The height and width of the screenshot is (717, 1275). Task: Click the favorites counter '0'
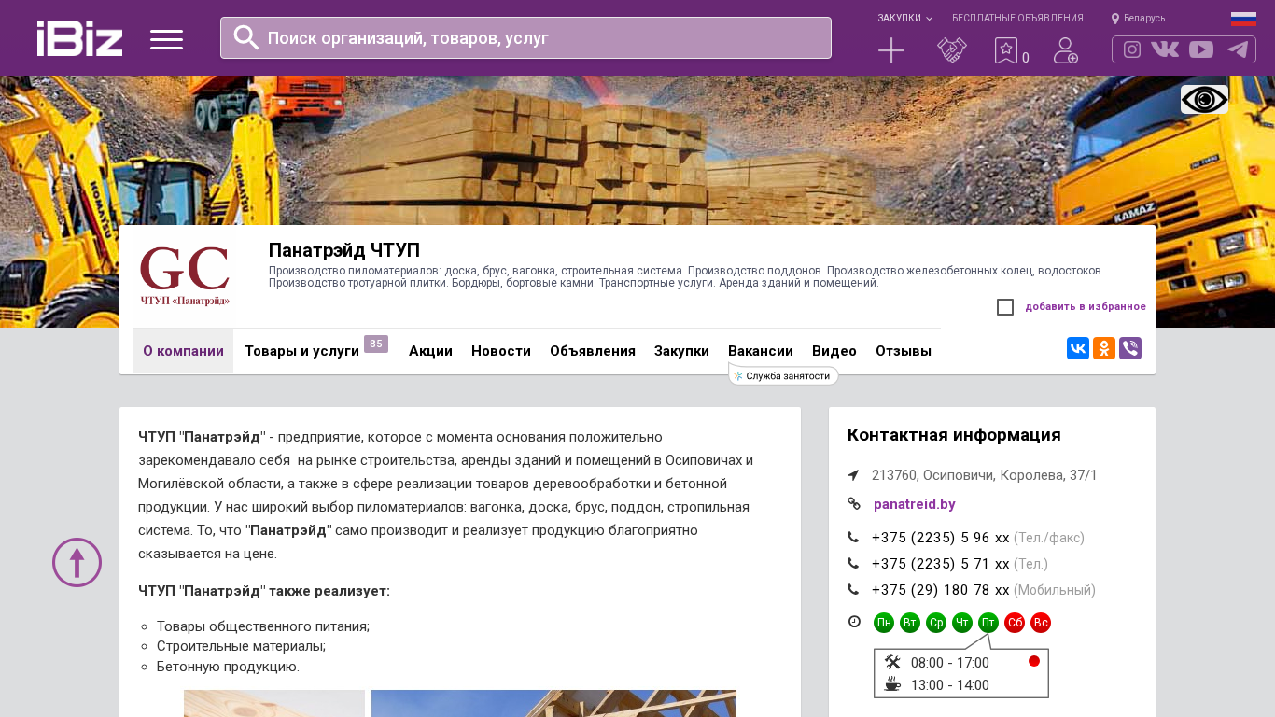[x=1026, y=58]
